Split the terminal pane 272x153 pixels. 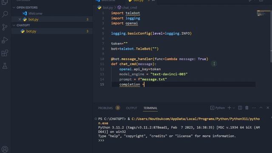(240, 108)
